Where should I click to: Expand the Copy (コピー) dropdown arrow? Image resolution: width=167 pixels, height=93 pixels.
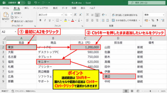coord(21,17)
